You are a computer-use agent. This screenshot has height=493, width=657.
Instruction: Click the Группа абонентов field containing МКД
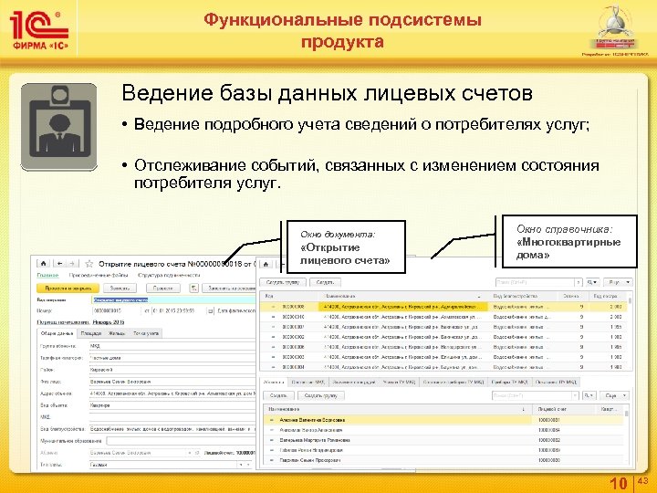pos(172,346)
